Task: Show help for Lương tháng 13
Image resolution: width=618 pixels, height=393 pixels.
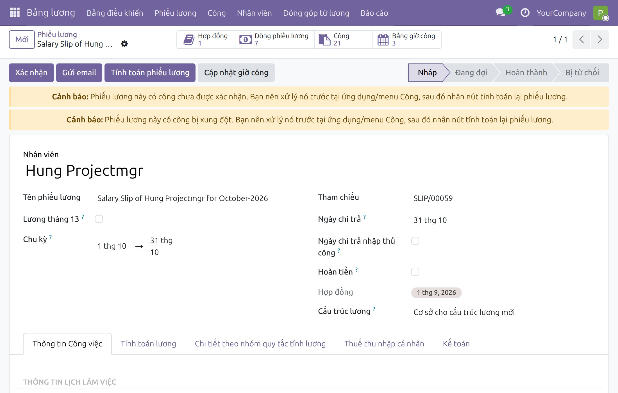Action: (83, 217)
